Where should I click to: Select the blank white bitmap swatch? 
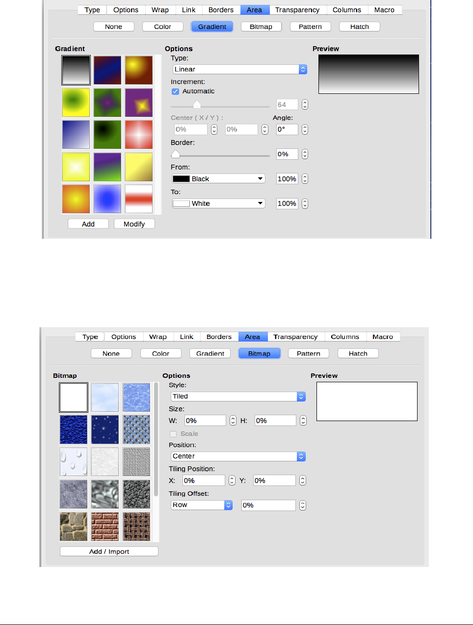pos(74,398)
